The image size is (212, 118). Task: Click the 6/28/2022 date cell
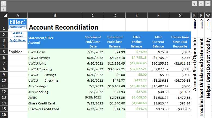tap(93, 97)
